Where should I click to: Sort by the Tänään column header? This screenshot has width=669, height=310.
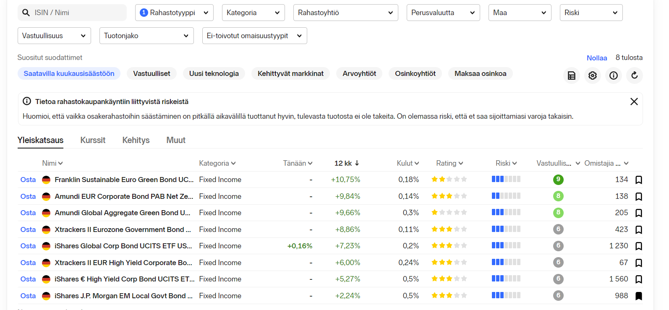click(298, 163)
